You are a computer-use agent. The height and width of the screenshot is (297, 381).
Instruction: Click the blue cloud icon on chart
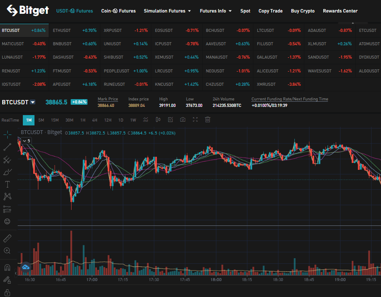(x=25, y=267)
